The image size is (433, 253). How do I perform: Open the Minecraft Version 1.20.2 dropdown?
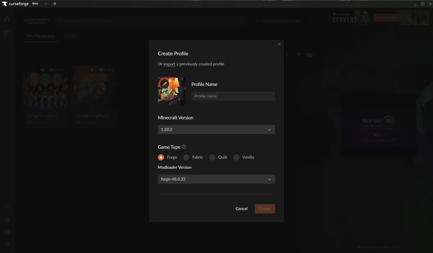pos(216,129)
